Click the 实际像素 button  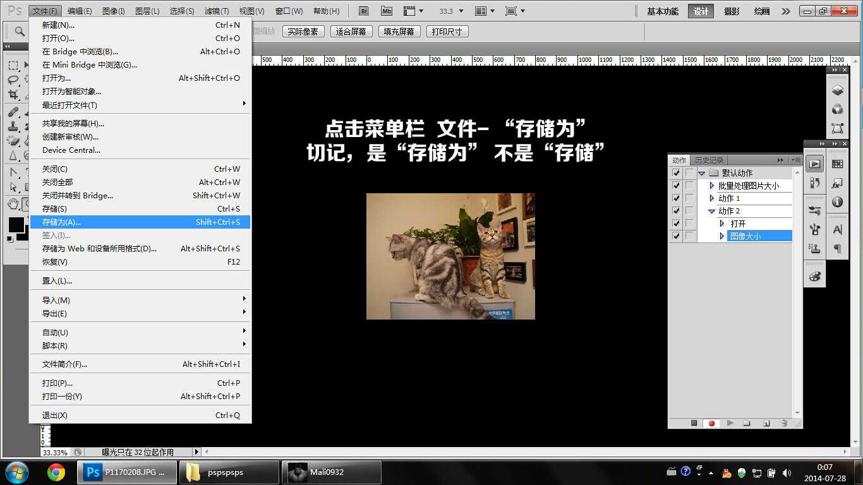304,32
